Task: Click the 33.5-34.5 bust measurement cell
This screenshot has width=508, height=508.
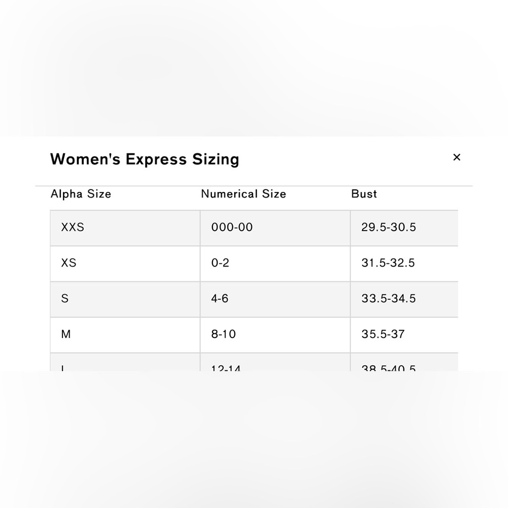Action: click(x=404, y=299)
